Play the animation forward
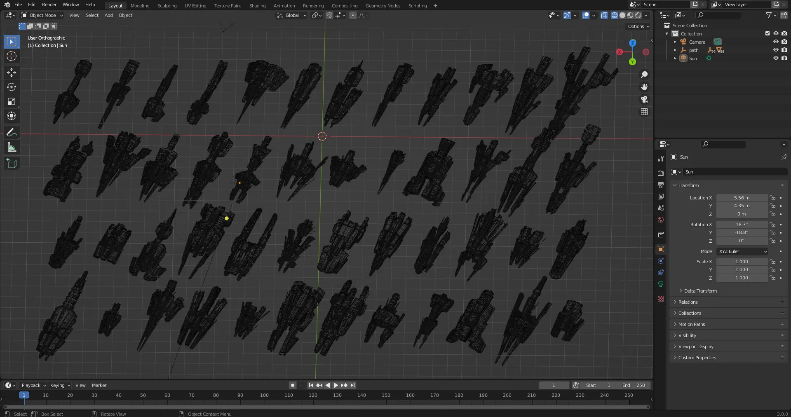The image size is (791, 417). pyautogui.click(x=336, y=385)
